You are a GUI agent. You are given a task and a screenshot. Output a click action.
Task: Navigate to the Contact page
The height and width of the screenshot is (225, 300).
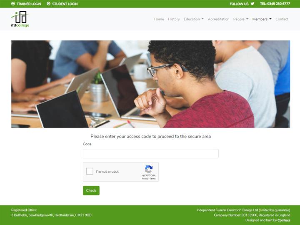[x=282, y=19]
